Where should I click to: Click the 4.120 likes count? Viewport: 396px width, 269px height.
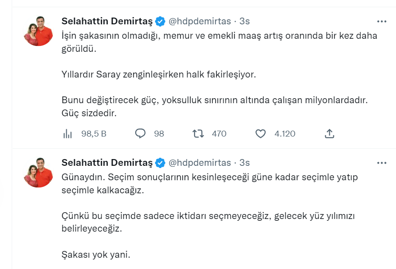285,133
